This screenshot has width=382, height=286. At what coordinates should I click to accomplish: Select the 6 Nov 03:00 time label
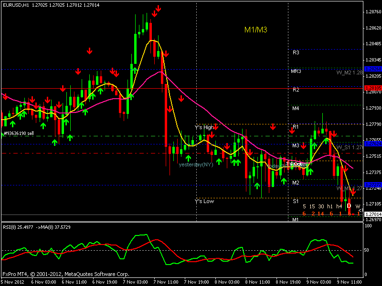point(44,282)
